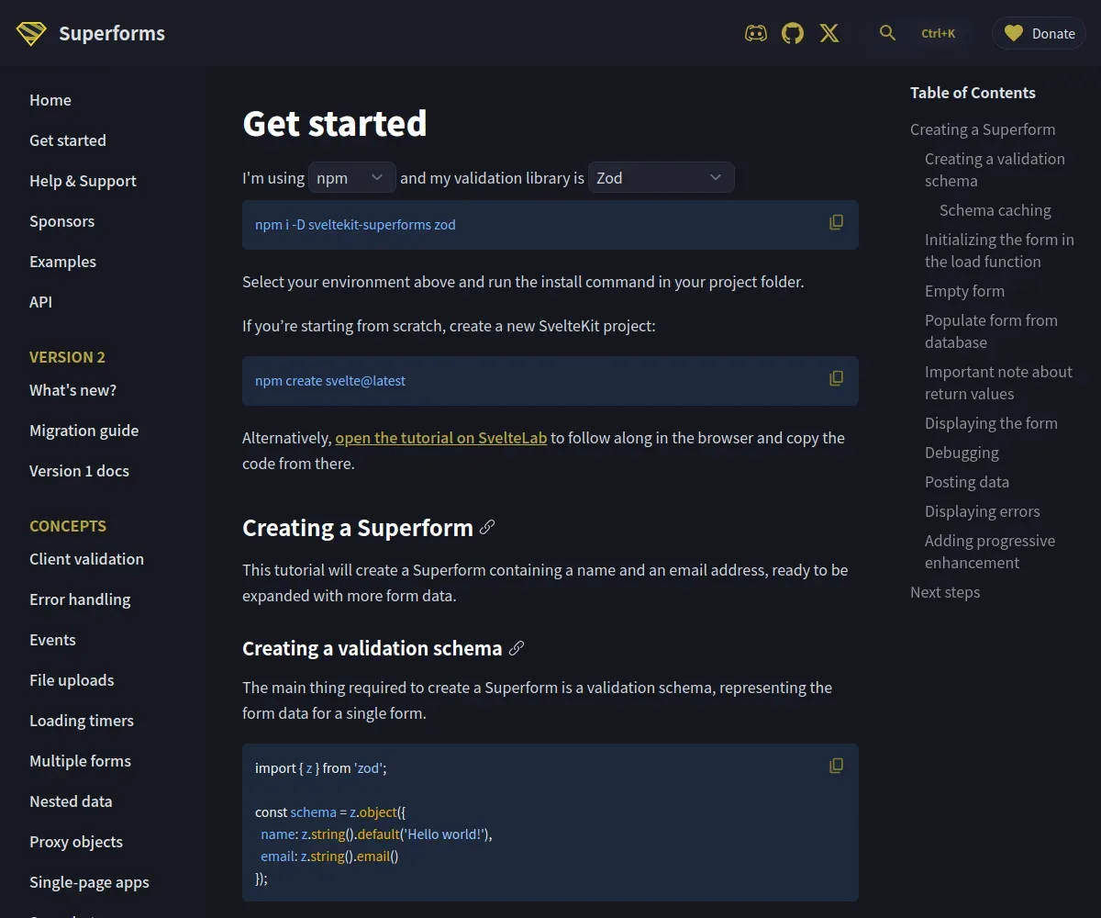Click the Ctrl+K search shortcut button
Screen dimensions: 1101x918
coord(938,33)
